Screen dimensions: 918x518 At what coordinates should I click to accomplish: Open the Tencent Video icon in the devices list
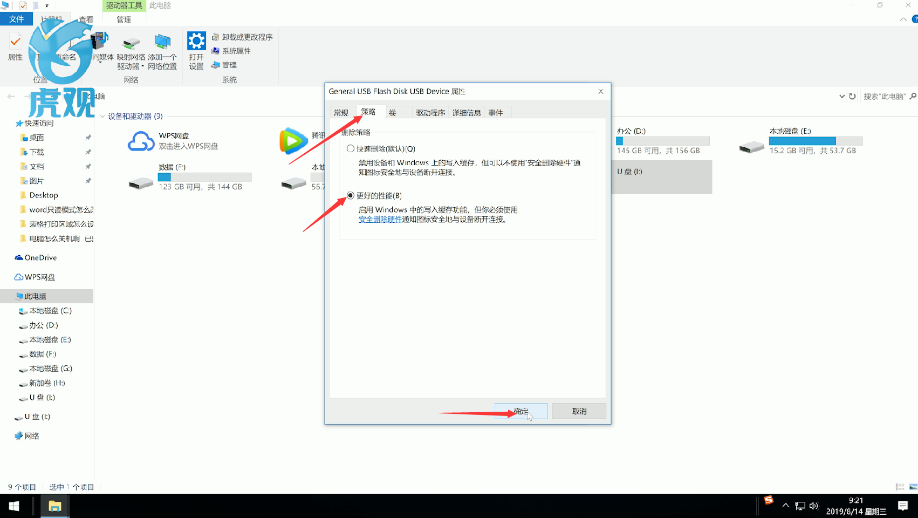pos(293,141)
